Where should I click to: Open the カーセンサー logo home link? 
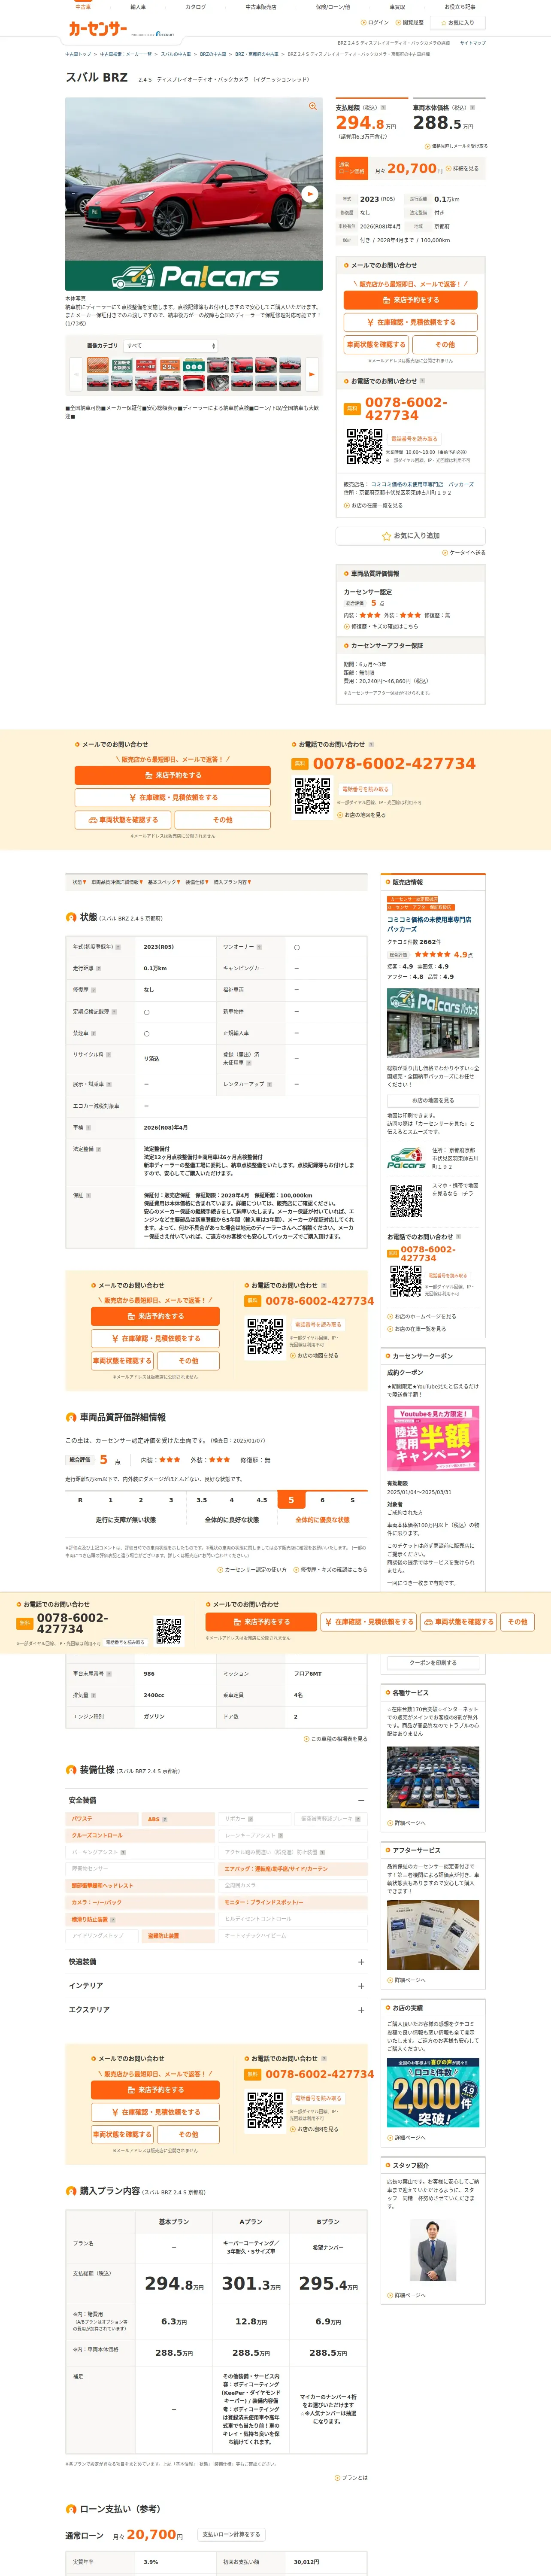click(97, 29)
